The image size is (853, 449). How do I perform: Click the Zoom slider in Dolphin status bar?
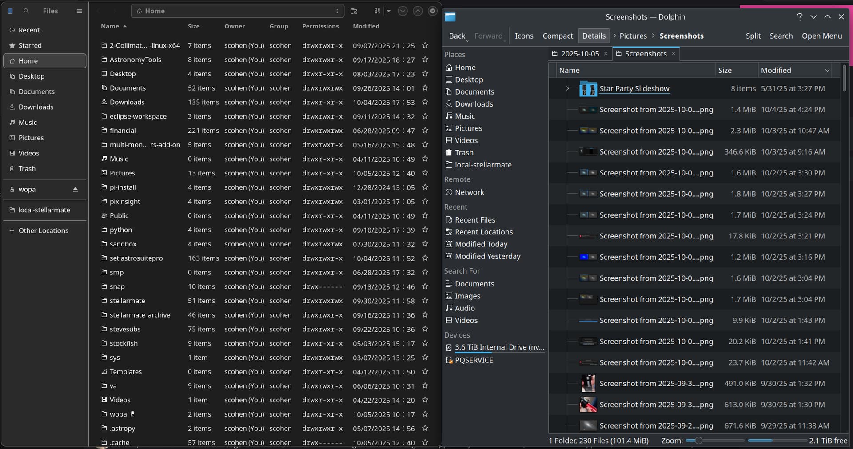pyautogui.click(x=698, y=441)
